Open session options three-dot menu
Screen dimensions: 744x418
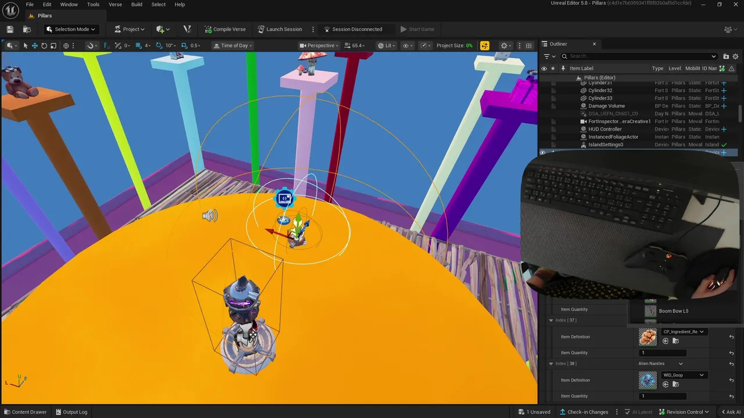313,29
